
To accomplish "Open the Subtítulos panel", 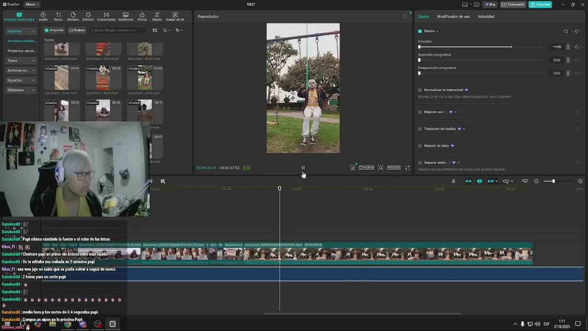I will pos(125,17).
